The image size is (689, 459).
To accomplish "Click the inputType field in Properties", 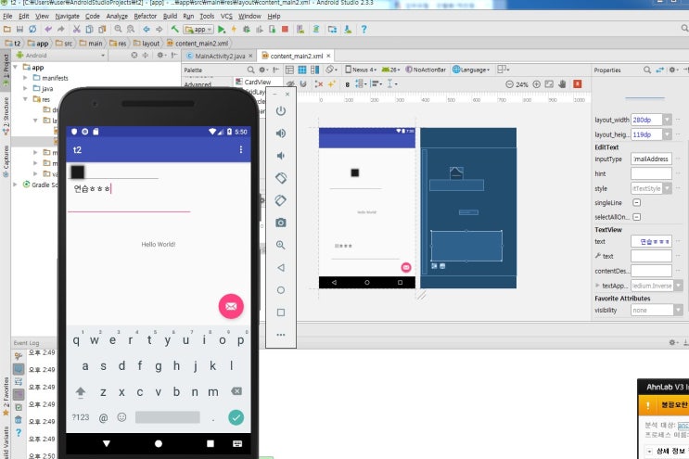I will (x=651, y=159).
